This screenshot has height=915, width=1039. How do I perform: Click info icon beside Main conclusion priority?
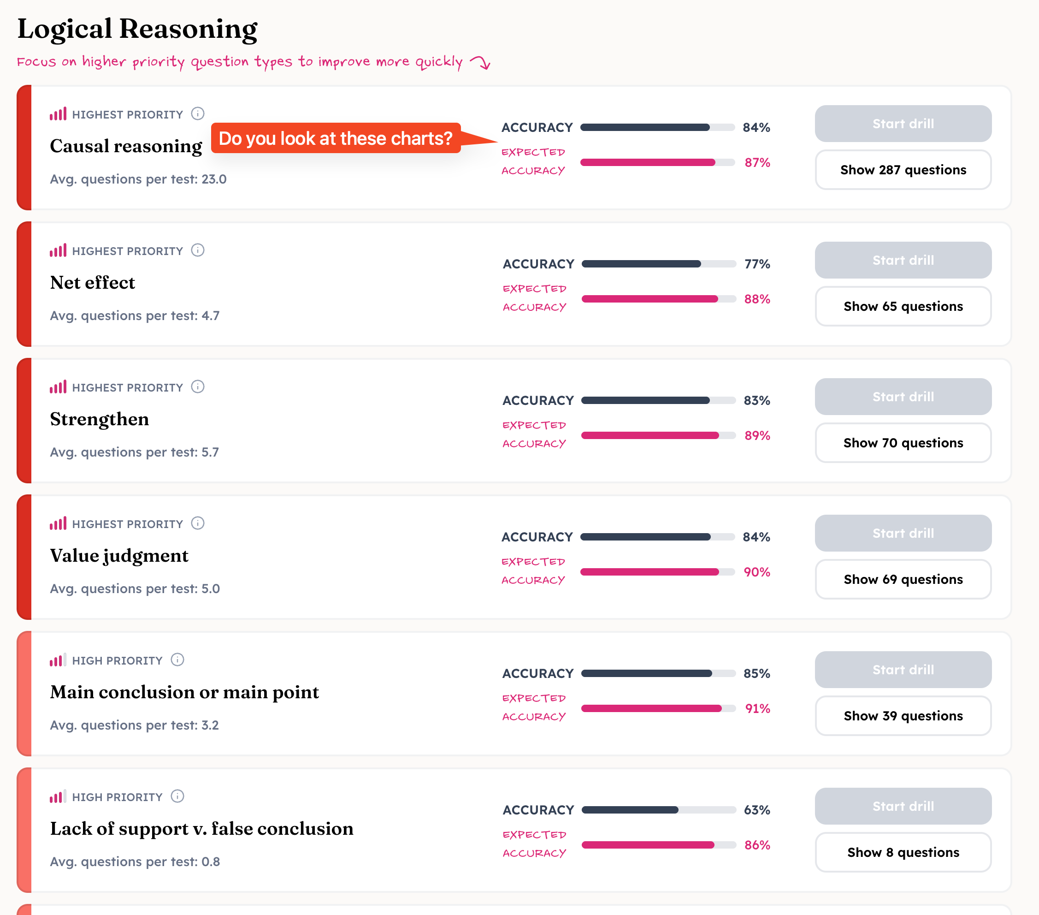pyautogui.click(x=177, y=660)
